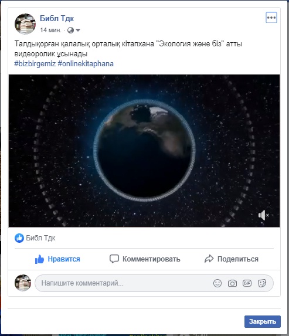Click the Комментировать speech bubble icon
289x336 pixels.
pos(114,259)
